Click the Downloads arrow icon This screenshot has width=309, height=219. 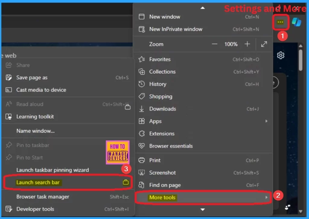click(142, 109)
